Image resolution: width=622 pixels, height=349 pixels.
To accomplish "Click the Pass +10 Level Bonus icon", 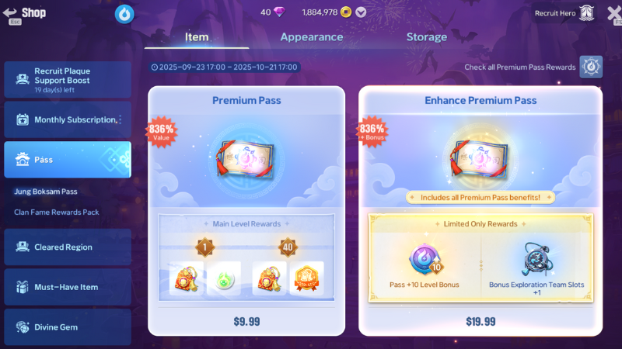I will [x=425, y=260].
